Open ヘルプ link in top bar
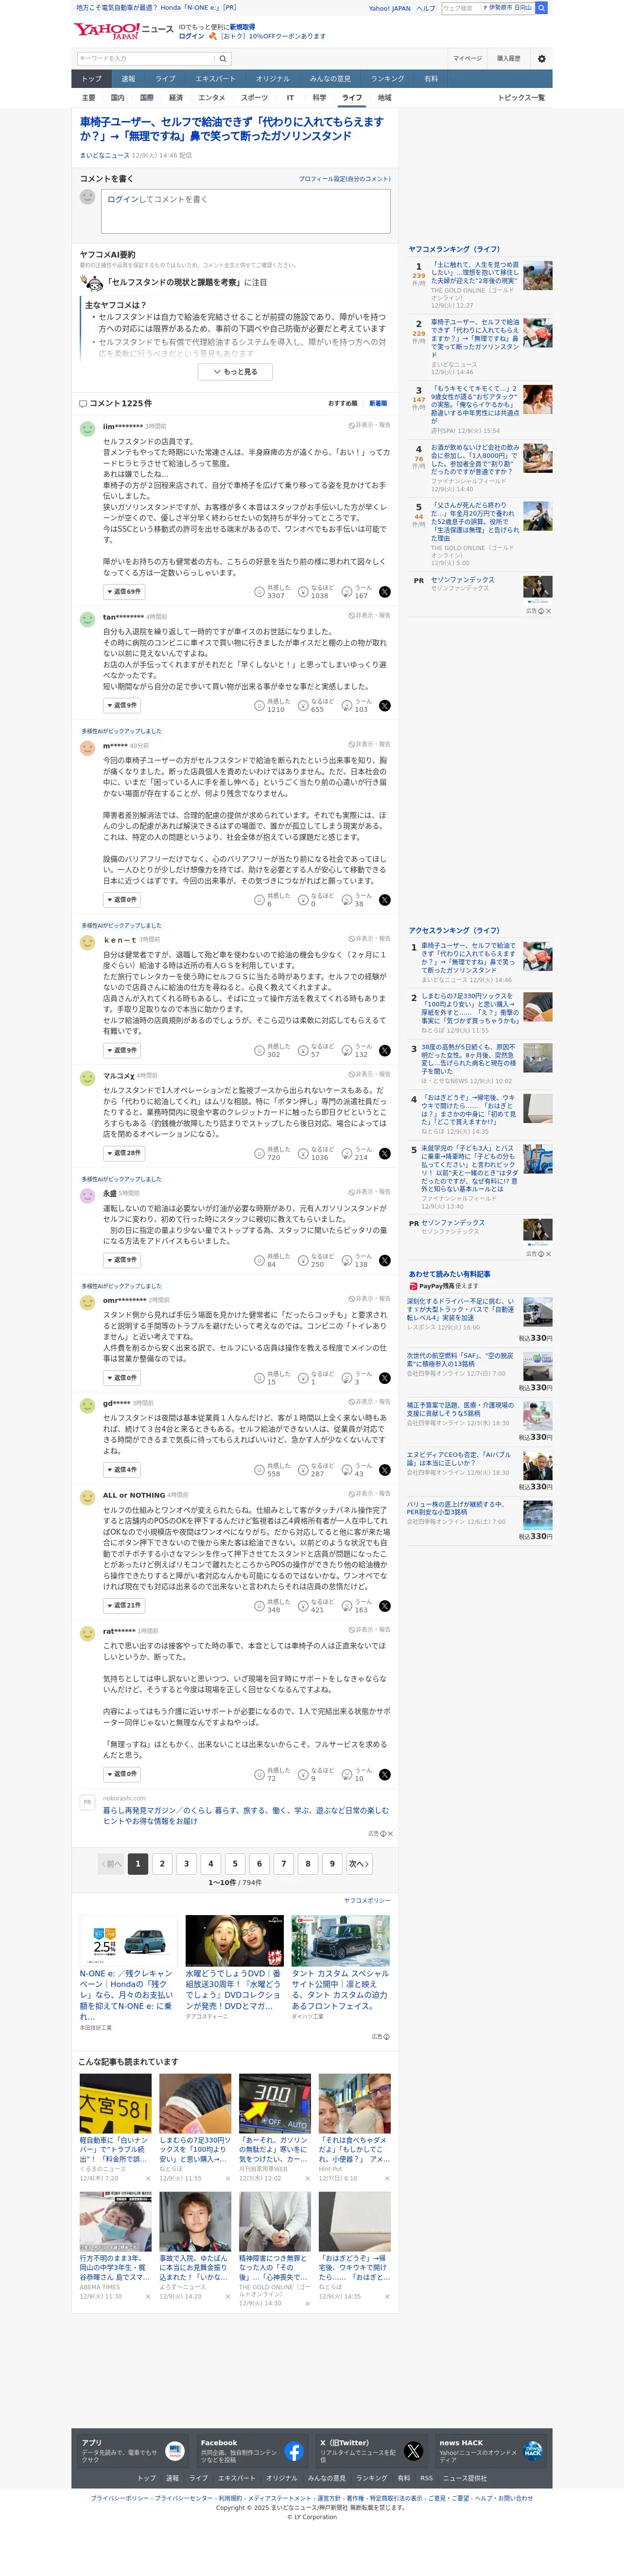 426,8
